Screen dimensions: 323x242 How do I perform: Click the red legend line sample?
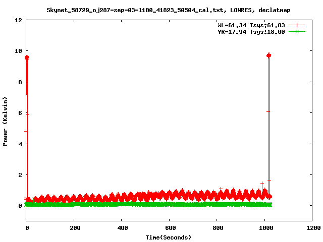click(x=297, y=25)
